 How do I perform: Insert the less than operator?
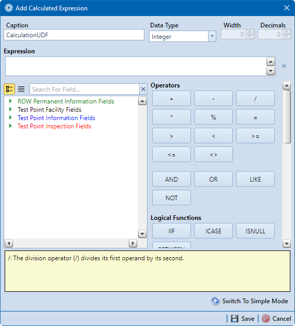point(213,136)
